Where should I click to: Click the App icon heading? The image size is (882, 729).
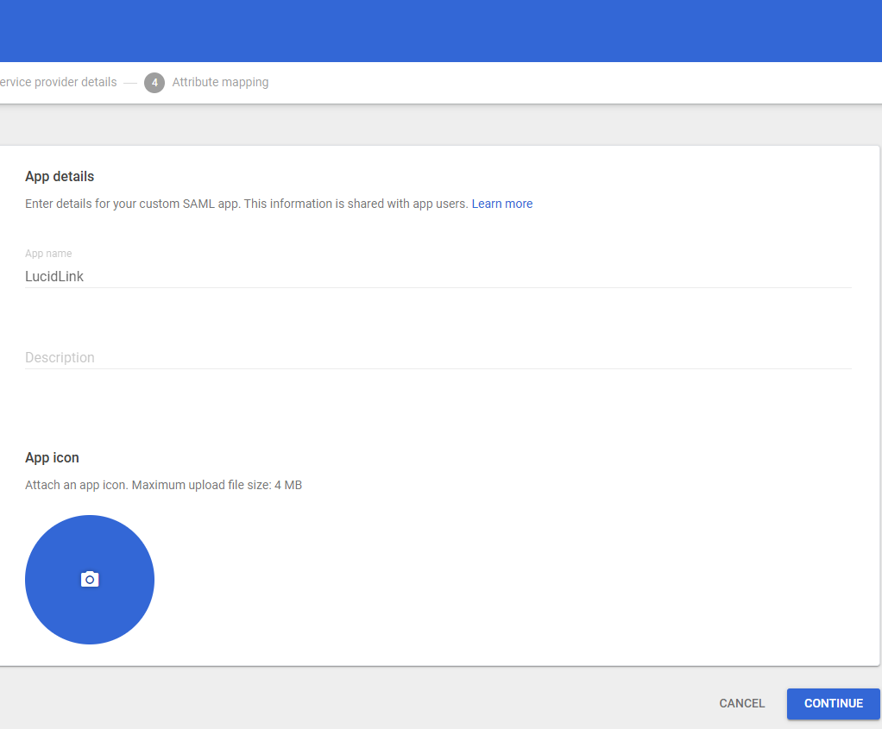(x=52, y=458)
